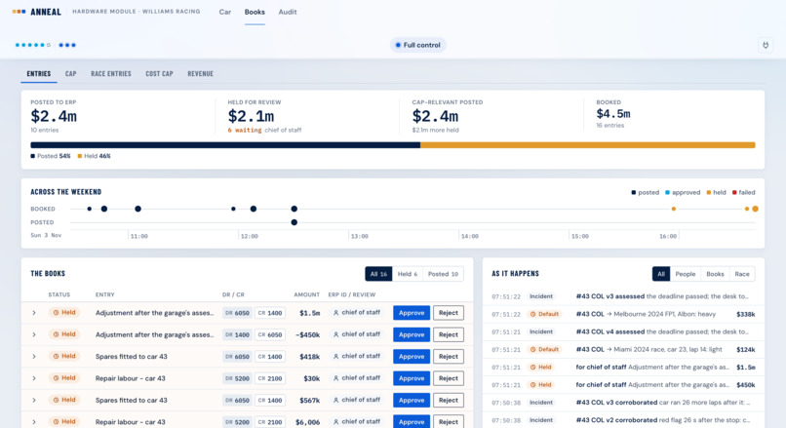
Task: Click the dark Posted segment of the progress bar
Action: [x=225, y=145]
